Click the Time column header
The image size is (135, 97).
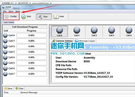click(x=6, y=92)
